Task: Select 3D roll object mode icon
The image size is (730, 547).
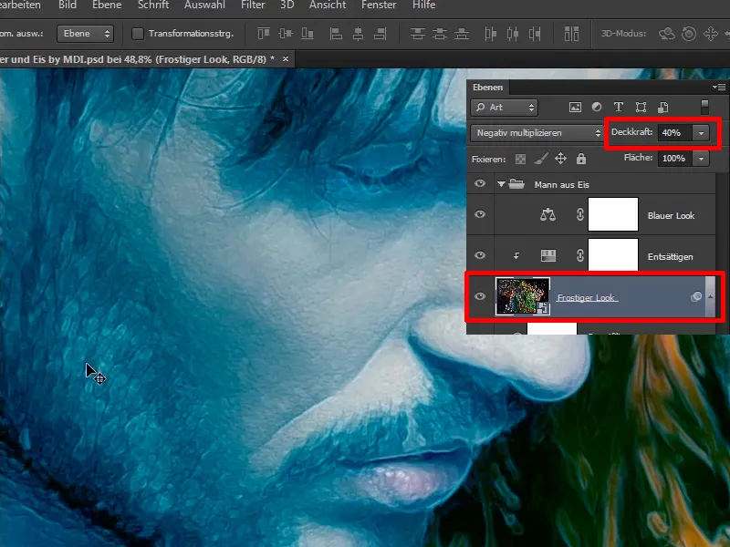Action: click(689, 34)
